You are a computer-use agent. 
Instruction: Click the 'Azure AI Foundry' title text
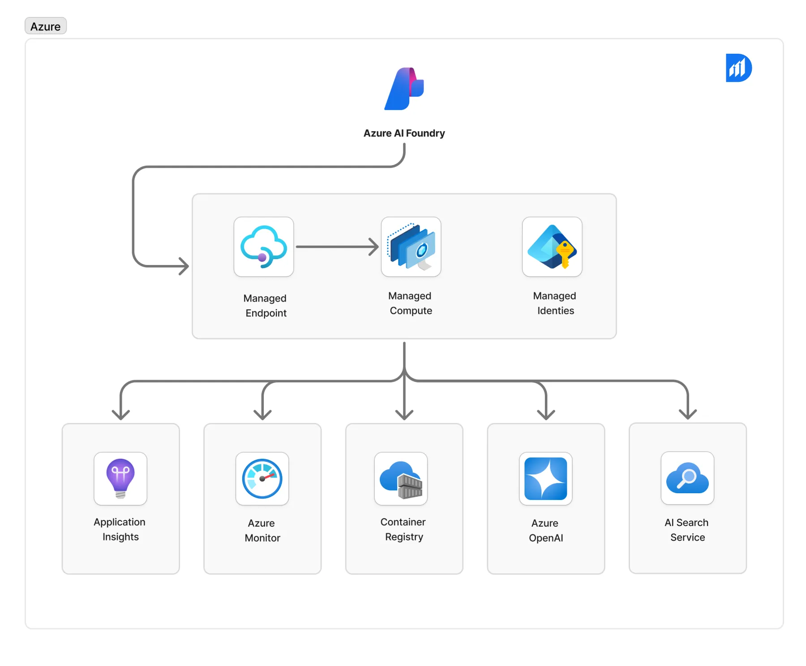(404, 133)
